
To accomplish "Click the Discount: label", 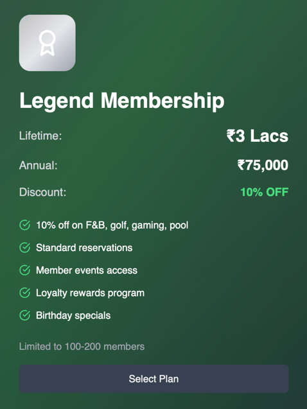I will (x=43, y=192).
